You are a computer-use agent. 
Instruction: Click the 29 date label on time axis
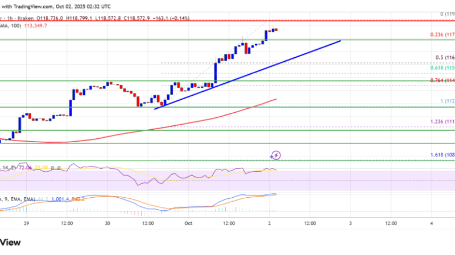pyautogui.click(x=26, y=224)
